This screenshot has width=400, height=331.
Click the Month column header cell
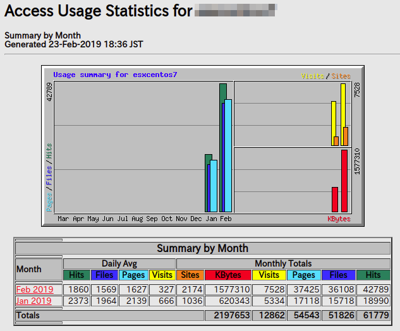point(39,269)
